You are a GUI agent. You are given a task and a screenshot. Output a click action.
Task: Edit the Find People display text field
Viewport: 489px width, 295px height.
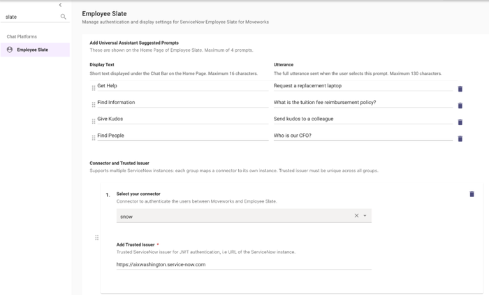[x=183, y=136]
